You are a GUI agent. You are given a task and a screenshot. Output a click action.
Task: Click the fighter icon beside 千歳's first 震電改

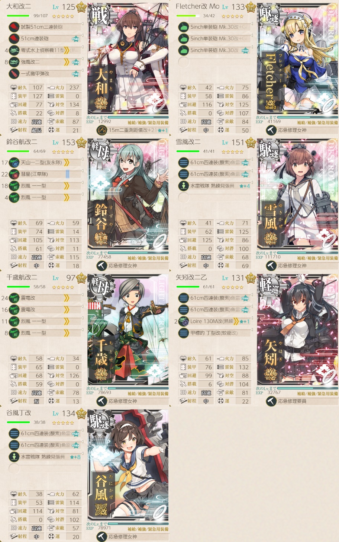coord(14,298)
